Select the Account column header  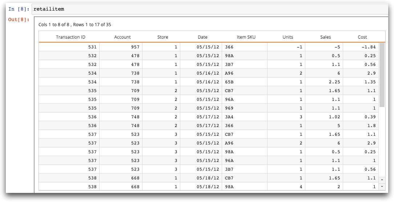(122, 37)
